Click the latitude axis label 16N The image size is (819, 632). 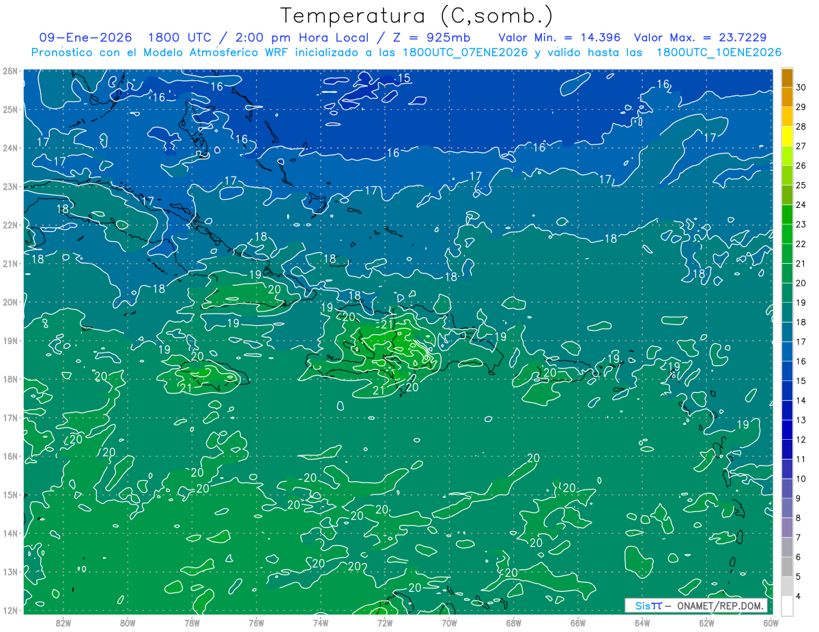[10, 456]
